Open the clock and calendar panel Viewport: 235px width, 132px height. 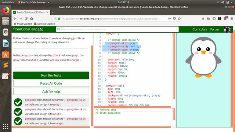point(123,2)
